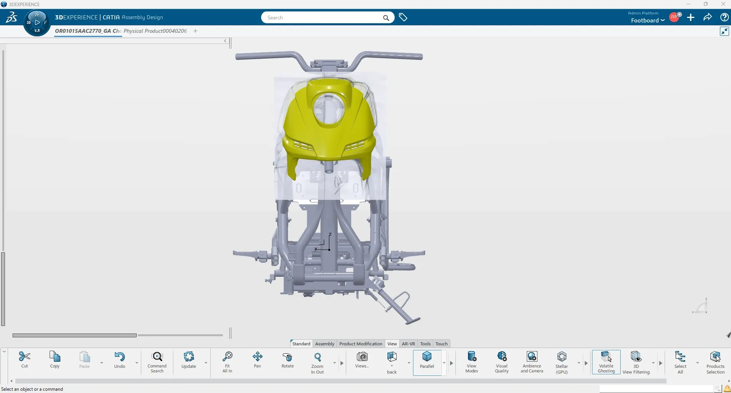This screenshot has height=393, width=731.
Task: Toggle Visual Quality setting
Action: tap(501, 361)
